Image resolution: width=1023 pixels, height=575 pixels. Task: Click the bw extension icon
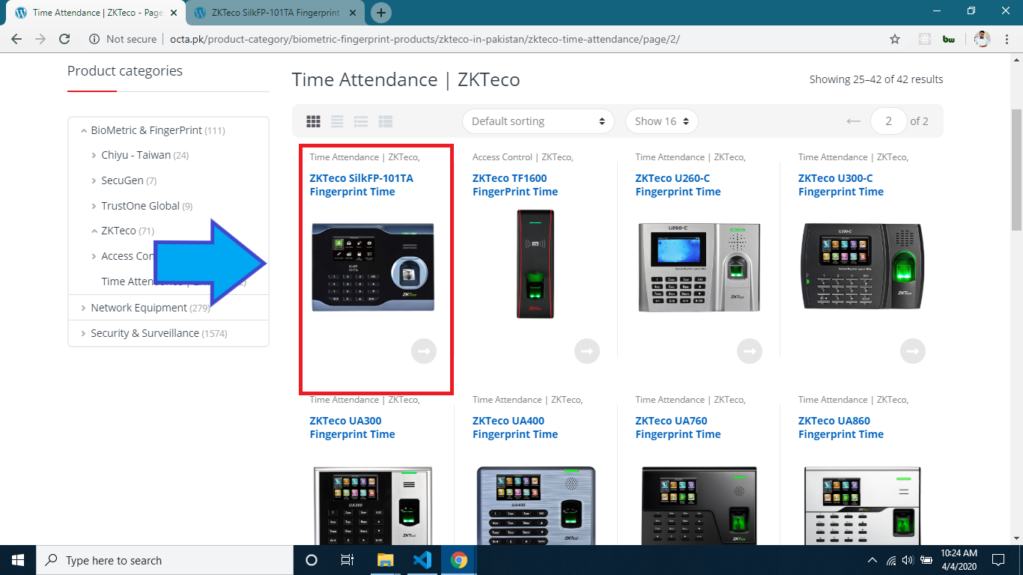(948, 39)
